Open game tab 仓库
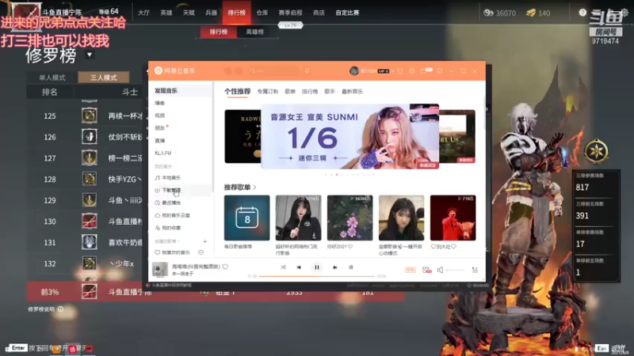This screenshot has width=634, height=356. pyautogui.click(x=262, y=13)
